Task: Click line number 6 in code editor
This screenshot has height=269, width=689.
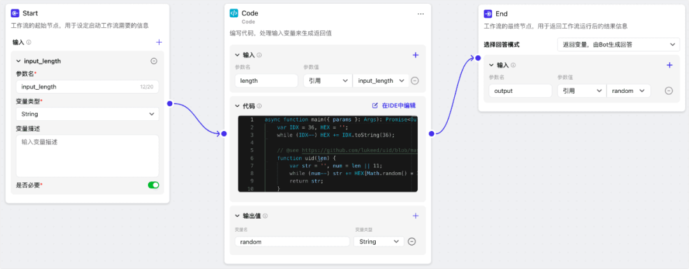Action: pos(252,158)
